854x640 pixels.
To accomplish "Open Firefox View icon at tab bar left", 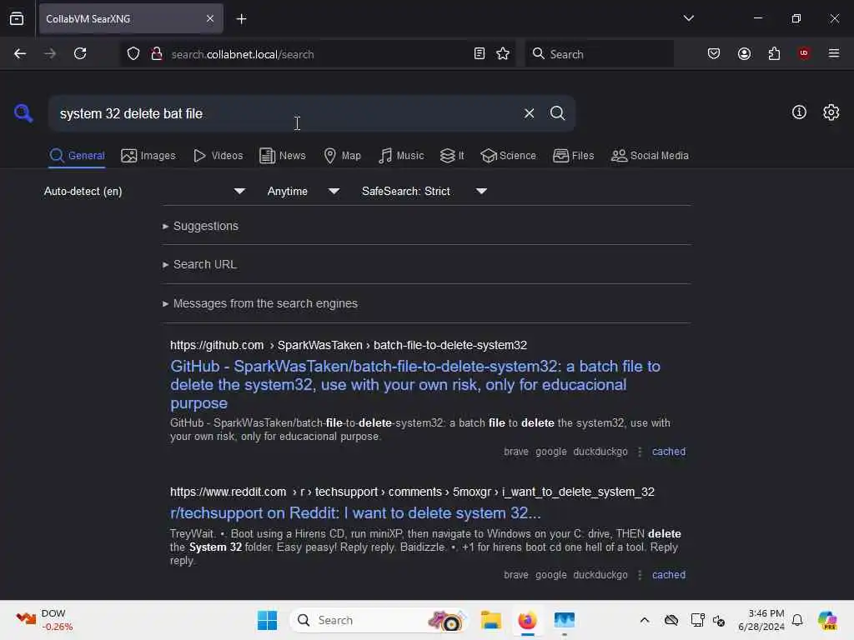I will coord(17,18).
